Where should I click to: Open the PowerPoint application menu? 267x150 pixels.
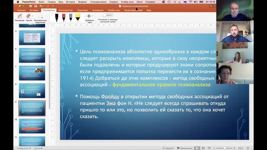[x=29, y=2]
